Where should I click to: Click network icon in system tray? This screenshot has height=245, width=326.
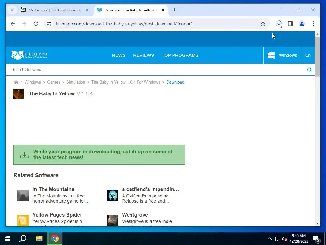click(x=277, y=239)
